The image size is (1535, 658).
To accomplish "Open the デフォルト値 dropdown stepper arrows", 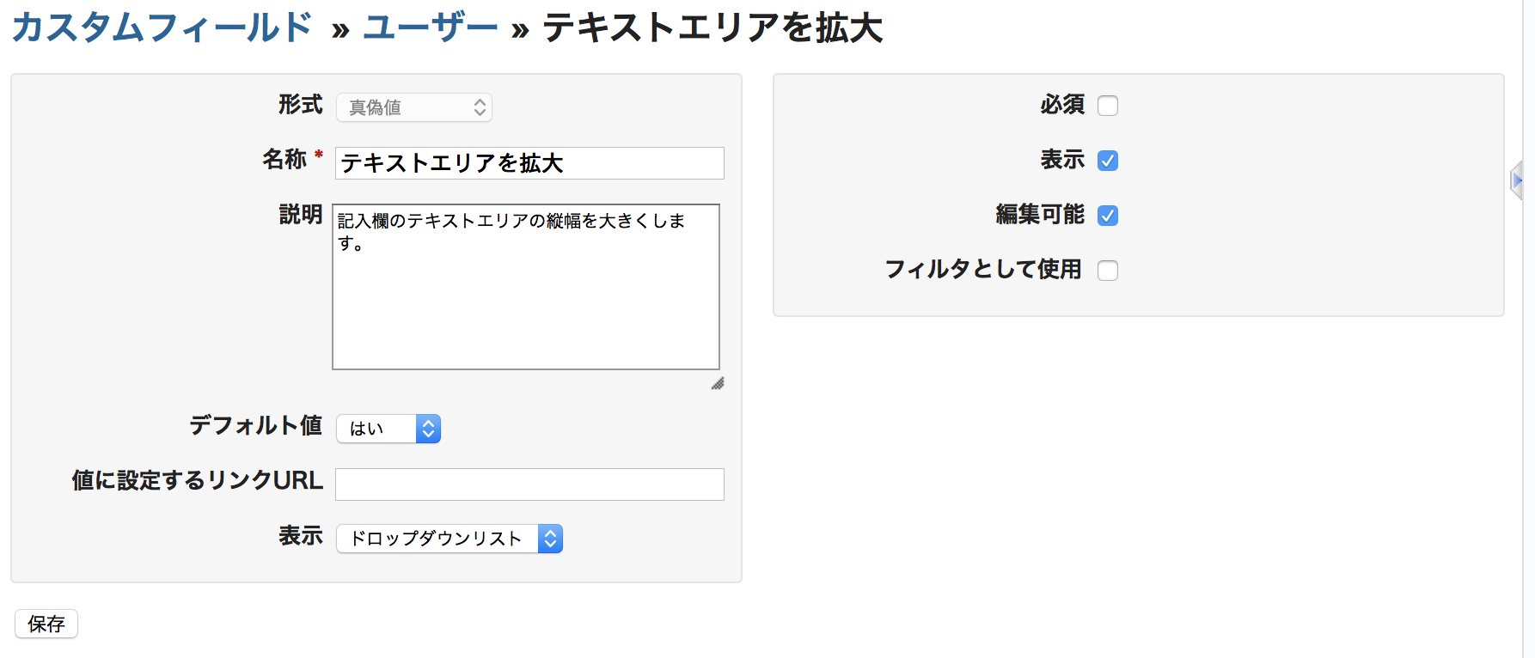I will click(428, 429).
